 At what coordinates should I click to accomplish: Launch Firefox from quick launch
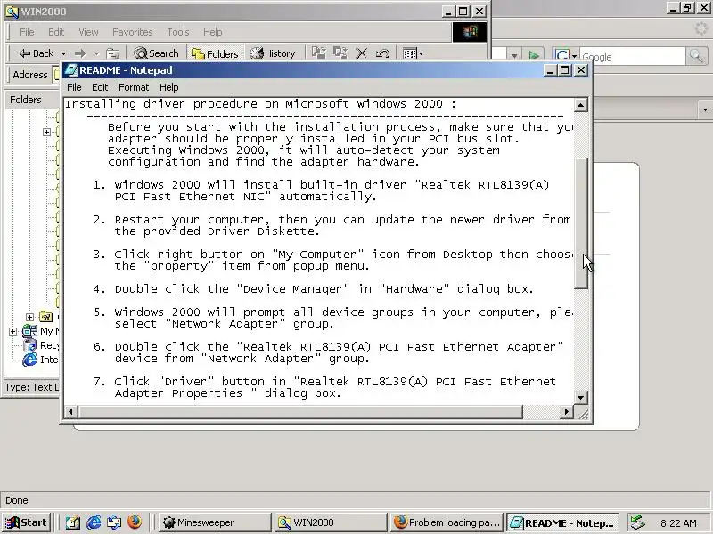pyautogui.click(x=135, y=522)
